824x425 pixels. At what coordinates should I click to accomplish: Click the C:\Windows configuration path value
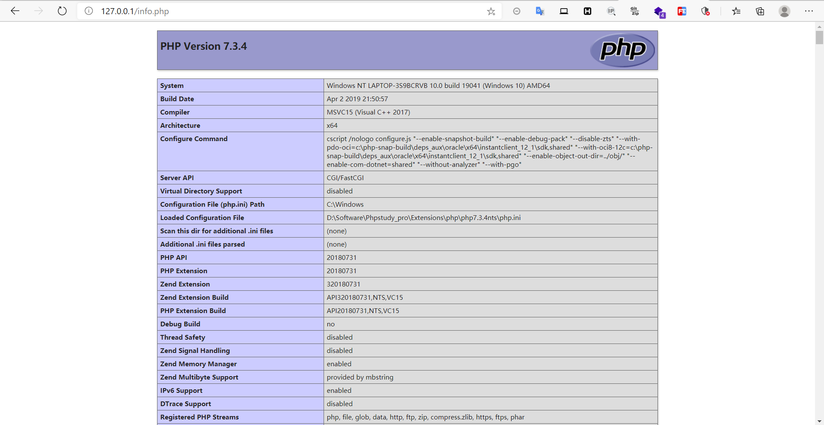(345, 205)
